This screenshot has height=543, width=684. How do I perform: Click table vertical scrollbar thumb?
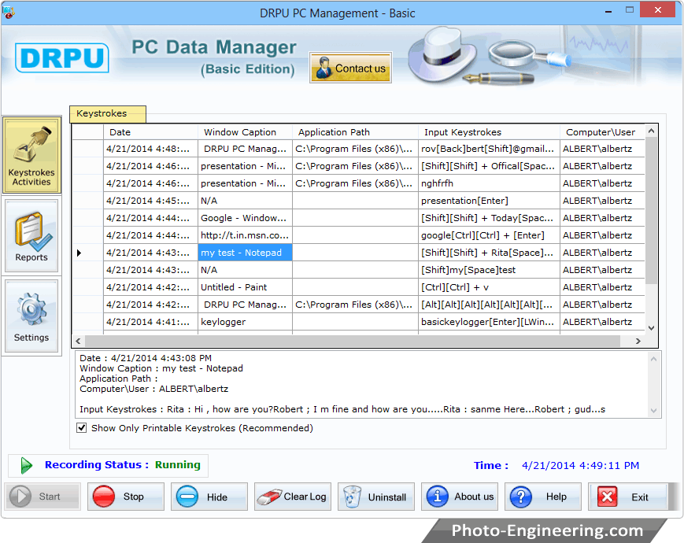(x=651, y=211)
